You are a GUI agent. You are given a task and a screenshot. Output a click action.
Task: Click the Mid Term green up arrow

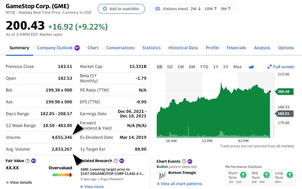click(267, 175)
